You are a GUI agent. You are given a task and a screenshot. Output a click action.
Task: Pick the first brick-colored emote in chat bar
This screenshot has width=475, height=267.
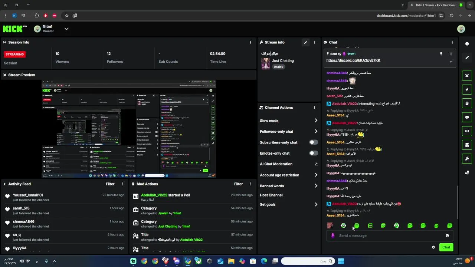point(330,225)
